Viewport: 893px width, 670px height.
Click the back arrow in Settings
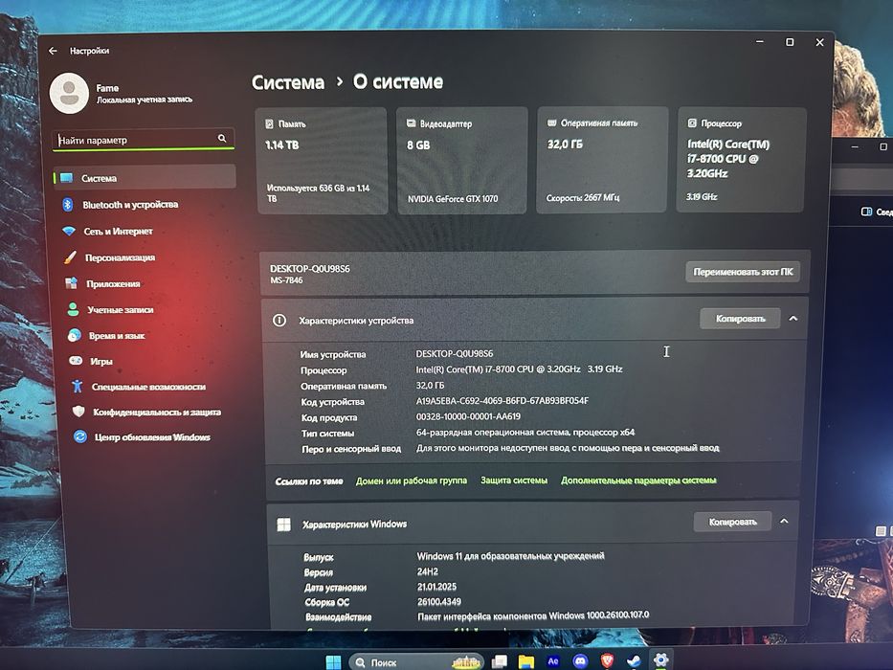(53, 51)
